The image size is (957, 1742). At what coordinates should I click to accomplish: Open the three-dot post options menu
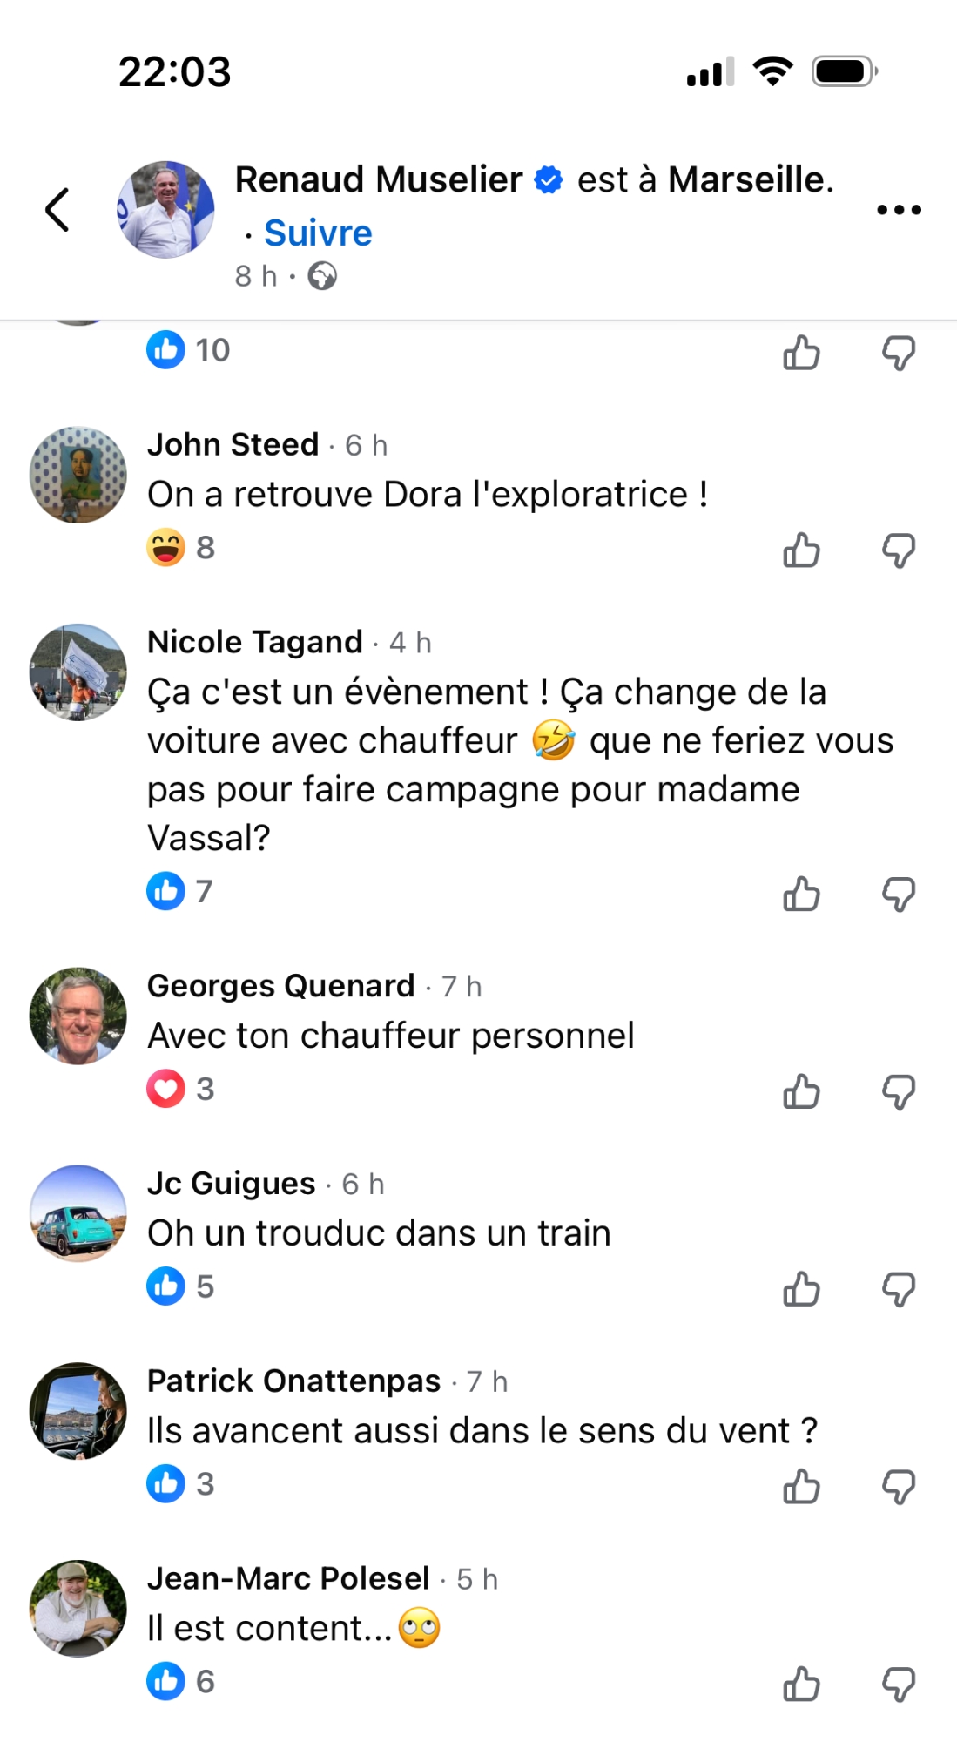click(899, 210)
